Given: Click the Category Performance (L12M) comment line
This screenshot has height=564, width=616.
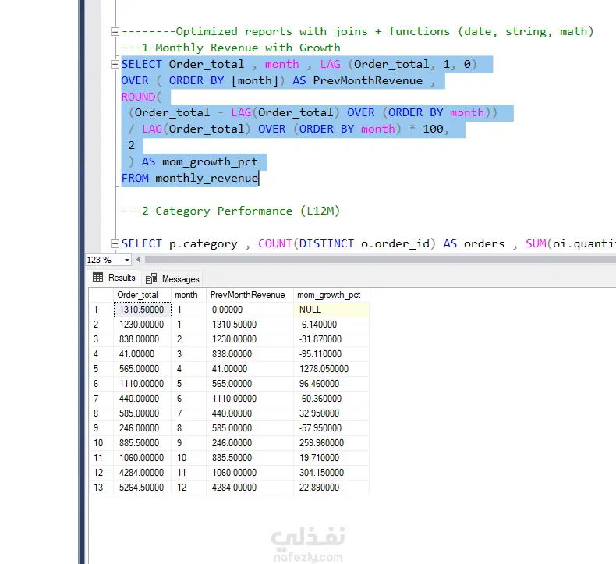Looking at the screenshot, I should [x=231, y=211].
